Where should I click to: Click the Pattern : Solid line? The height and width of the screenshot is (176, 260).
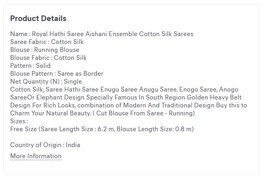point(30,65)
